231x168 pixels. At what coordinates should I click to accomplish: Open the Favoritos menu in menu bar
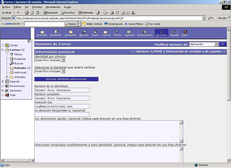[37, 7]
